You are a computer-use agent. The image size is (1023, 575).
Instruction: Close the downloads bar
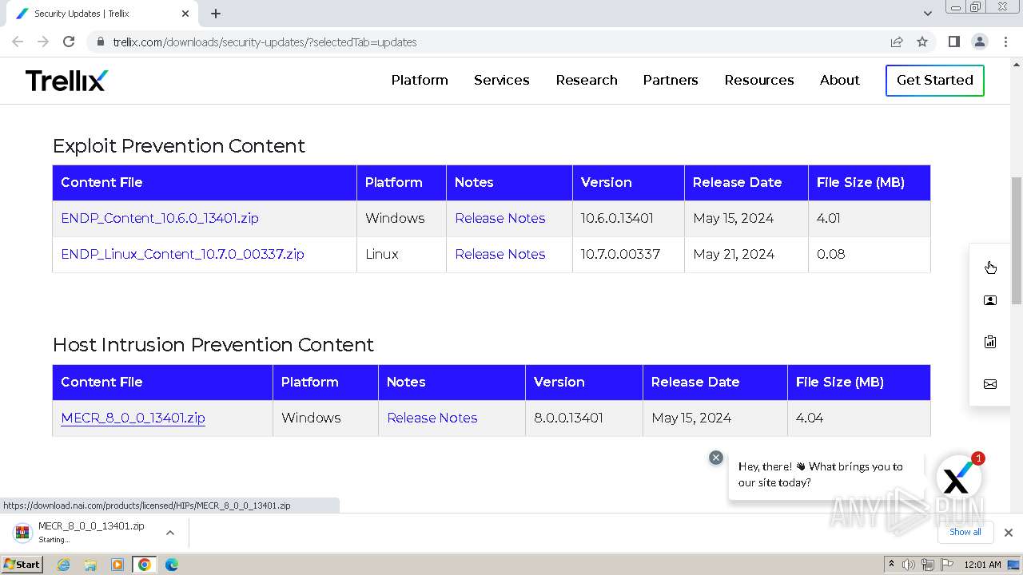tap(1008, 533)
